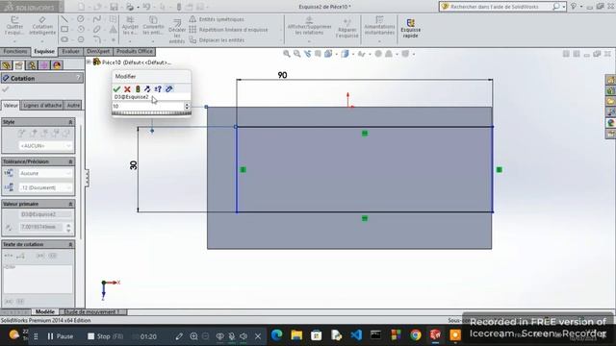The height and width of the screenshot is (346, 616).
Task: Open File Explorer from taskbar
Action: pyautogui.click(x=296, y=335)
